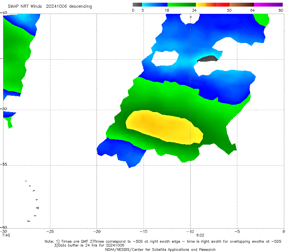Select the red segment of the colorbar
287x252 pixels.
(223, 5)
